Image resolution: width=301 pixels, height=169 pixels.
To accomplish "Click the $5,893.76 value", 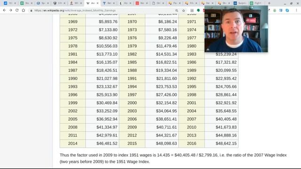I will tap(108, 22).
